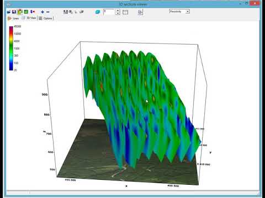
Task: Click the green square toolbar icon
Action: tap(26, 12)
